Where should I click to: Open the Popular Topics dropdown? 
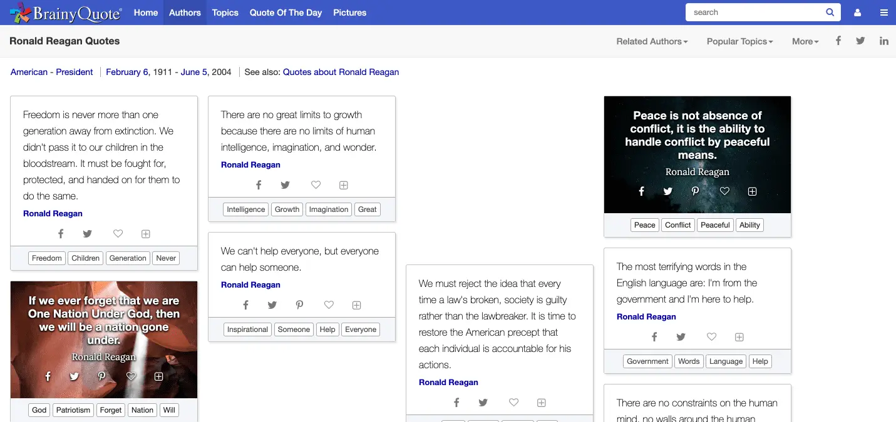click(739, 41)
